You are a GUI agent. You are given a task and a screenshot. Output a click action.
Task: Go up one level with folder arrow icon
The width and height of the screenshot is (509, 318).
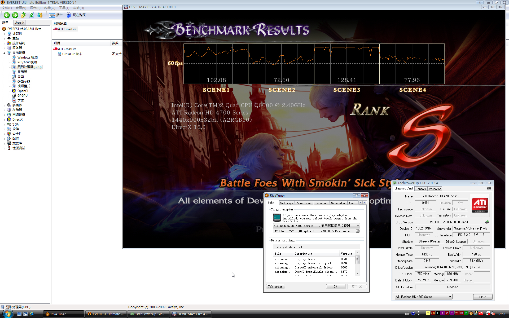tap(23, 15)
